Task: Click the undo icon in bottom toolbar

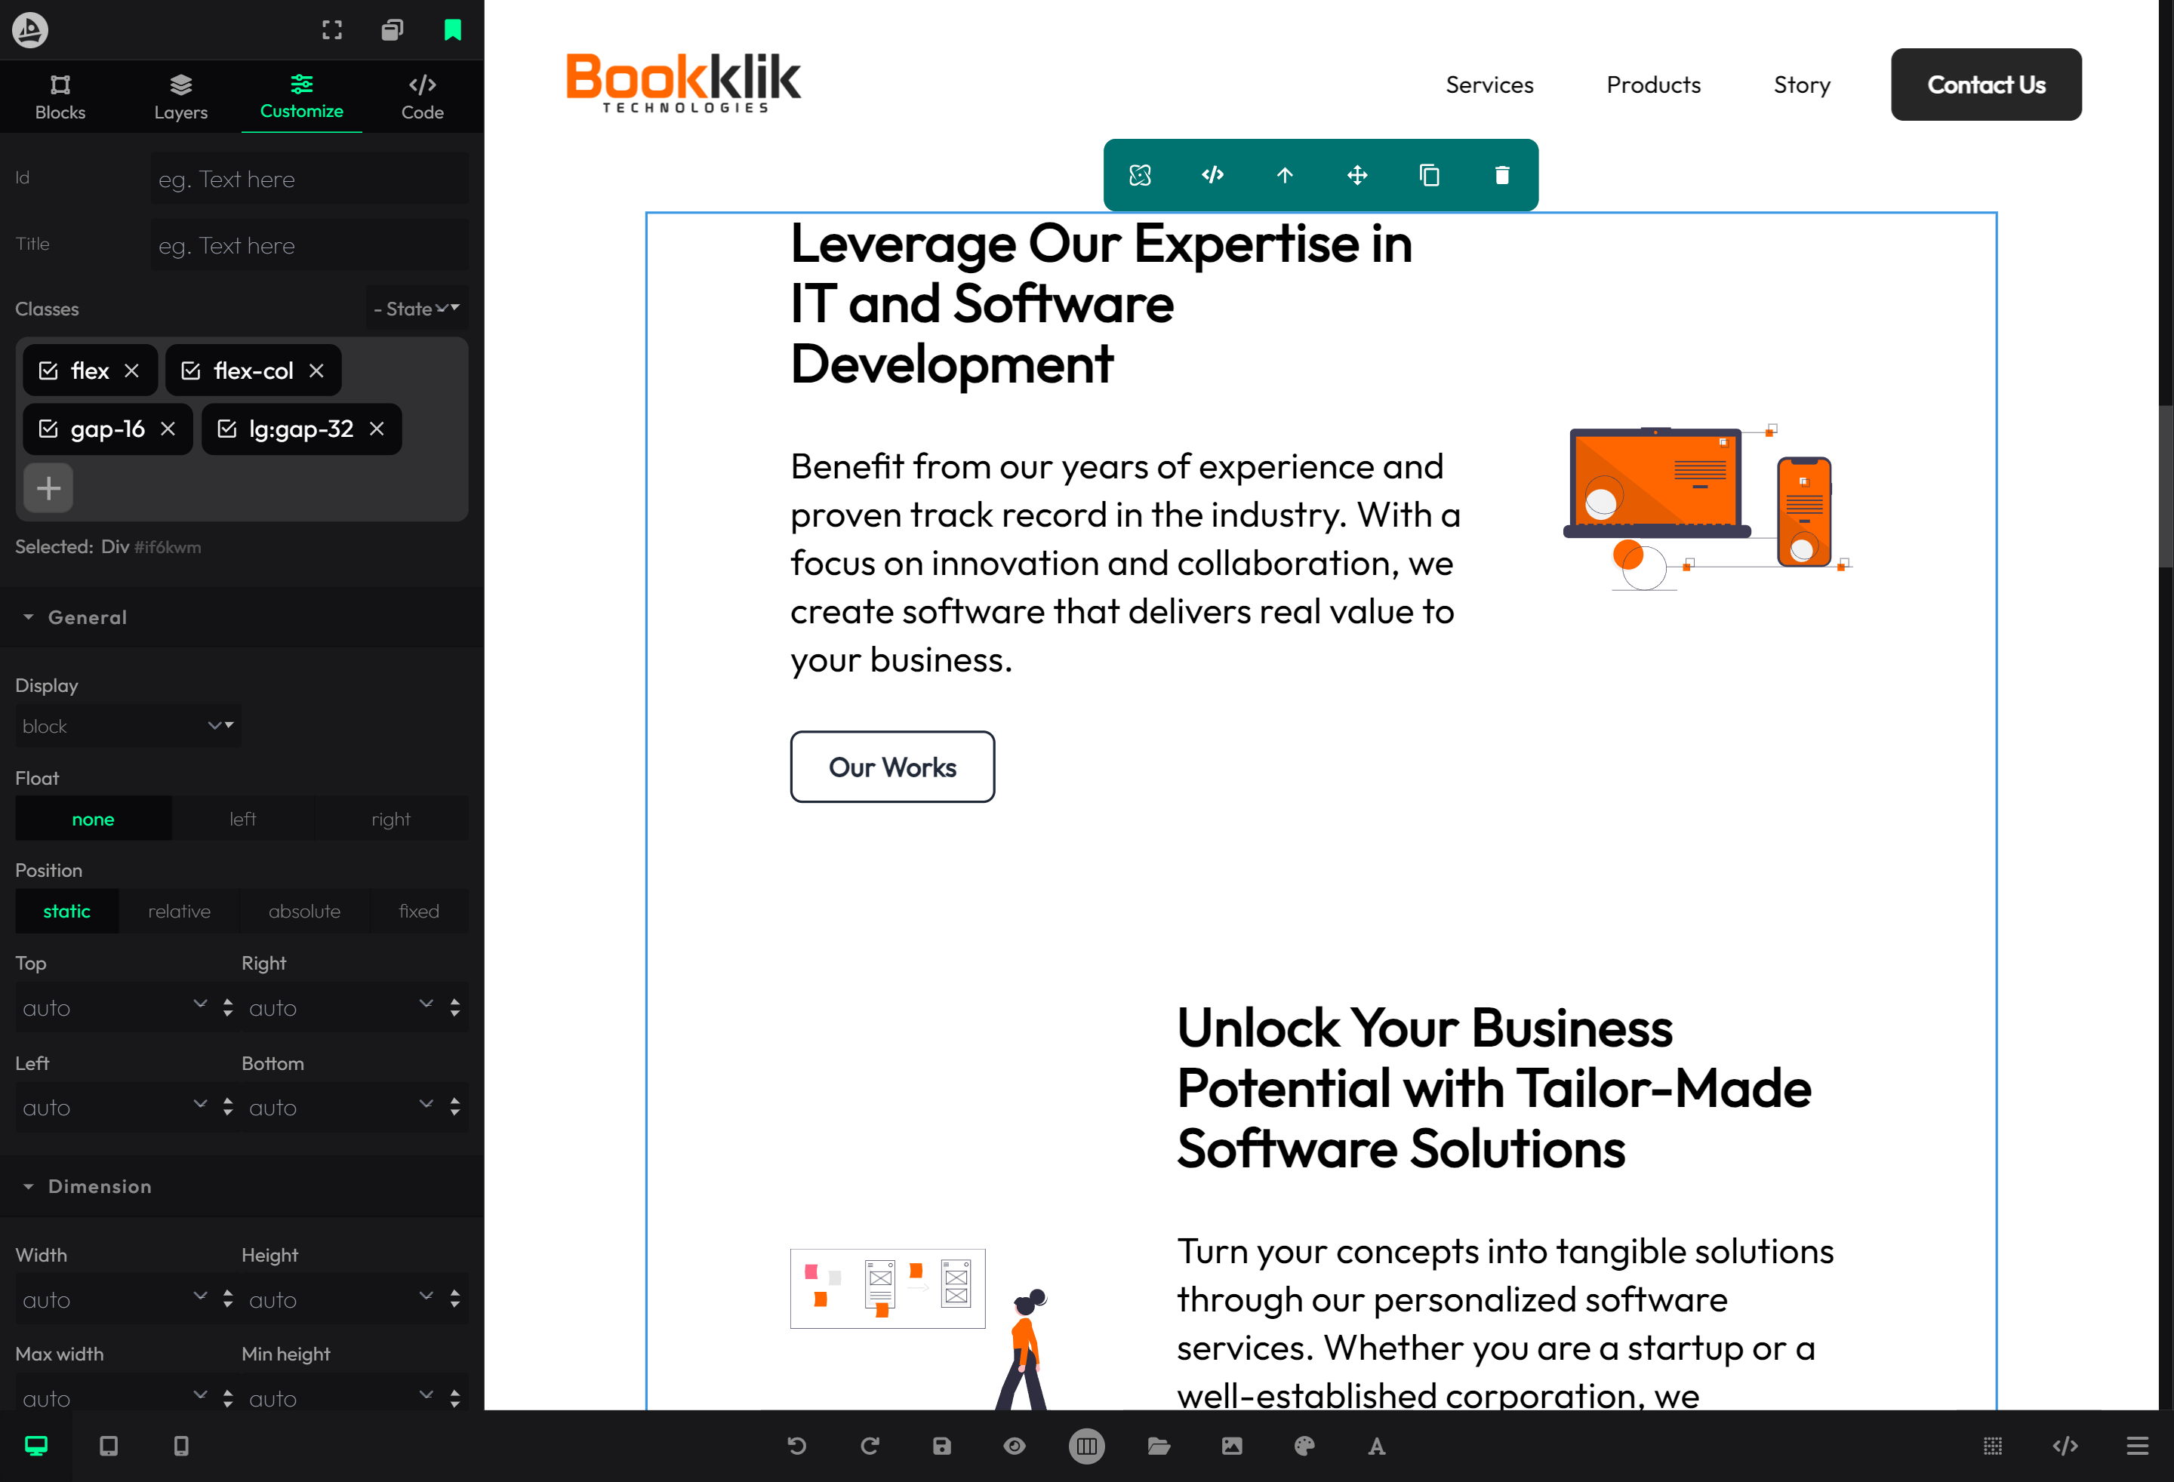Action: point(797,1446)
